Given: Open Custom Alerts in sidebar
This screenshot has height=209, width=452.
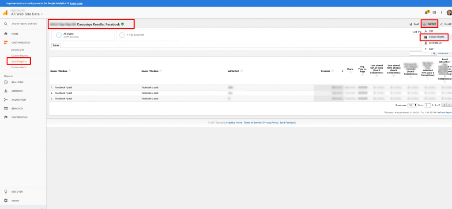Looking at the screenshot, I should [x=19, y=67].
